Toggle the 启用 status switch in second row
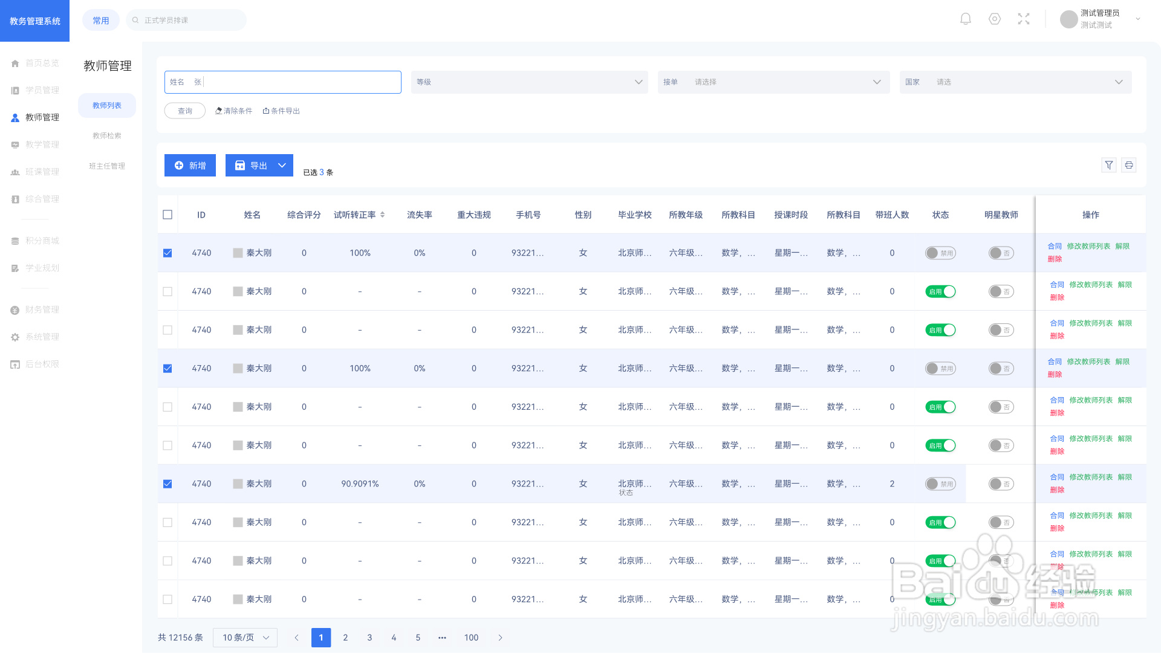Viewport: 1161px width, 657px height. [x=940, y=291]
